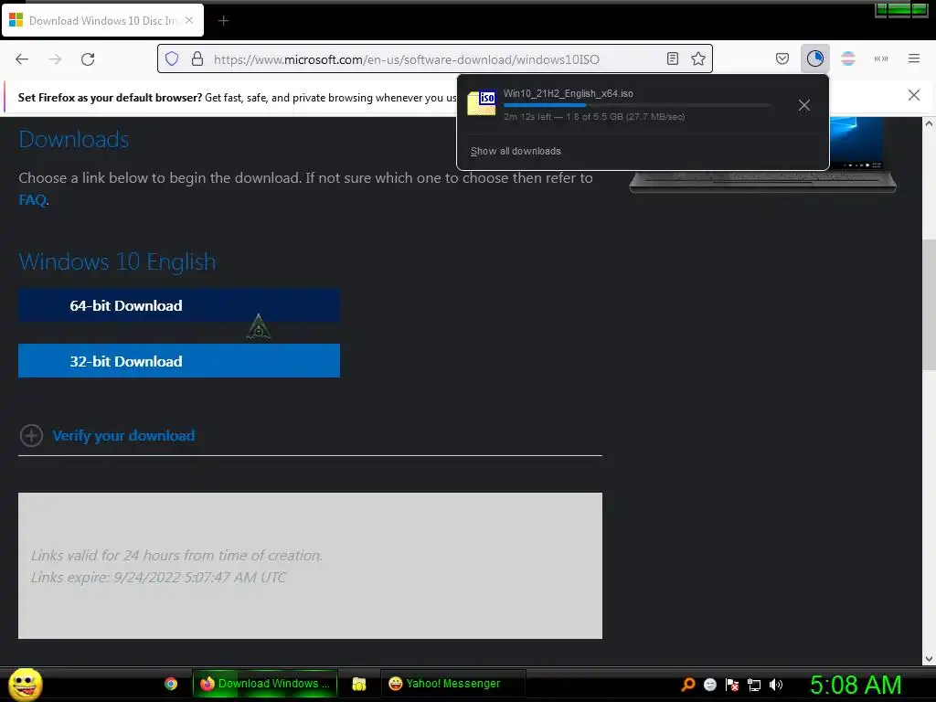Screen dimensions: 936x702
Task: Switch to Firefox Download Windows taskbar item
Action: [x=265, y=684]
